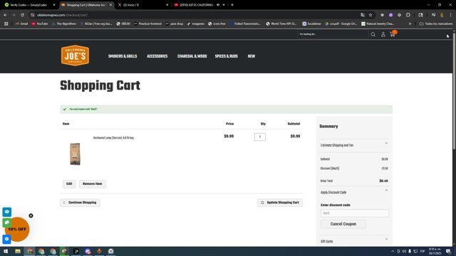Expand Estimate Shipping and Tax section
This screenshot has height=256, width=456.
pyautogui.click(x=354, y=145)
